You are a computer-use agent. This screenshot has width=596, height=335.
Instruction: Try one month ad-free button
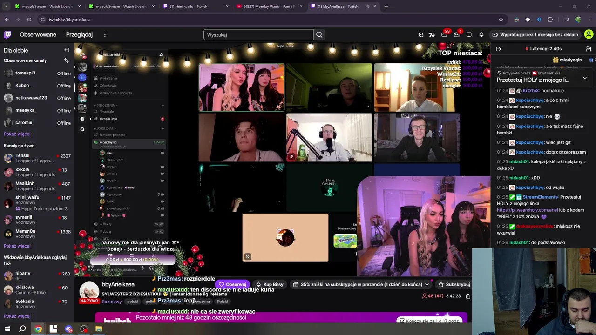coord(535,34)
